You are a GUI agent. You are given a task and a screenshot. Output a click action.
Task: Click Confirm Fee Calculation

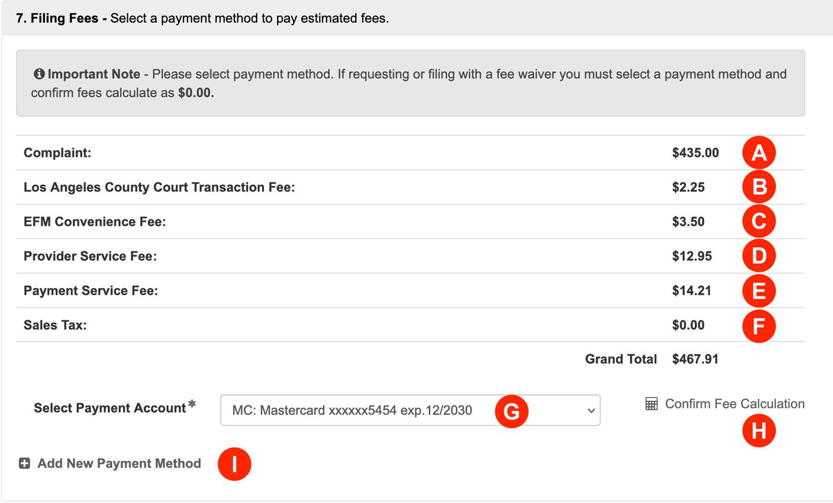click(x=734, y=404)
